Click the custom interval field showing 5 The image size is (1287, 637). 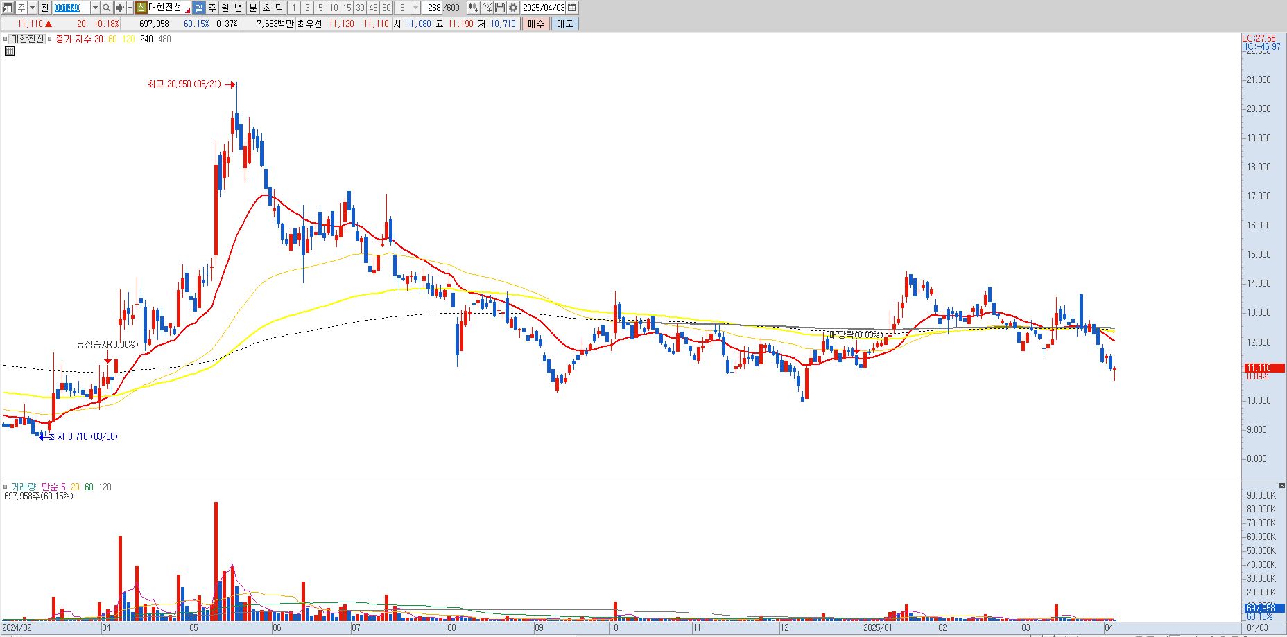[402, 8]
